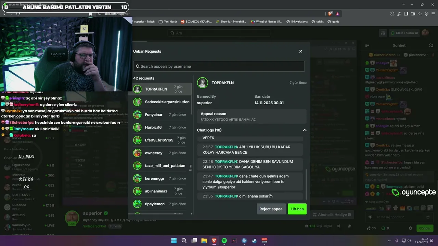Open Harbici16 unban request
The height and width of the screenshot is (246, 438).
pos(163,127)
